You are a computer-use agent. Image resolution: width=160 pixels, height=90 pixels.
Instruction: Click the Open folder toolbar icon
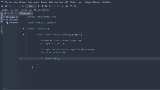coord(2,6)
